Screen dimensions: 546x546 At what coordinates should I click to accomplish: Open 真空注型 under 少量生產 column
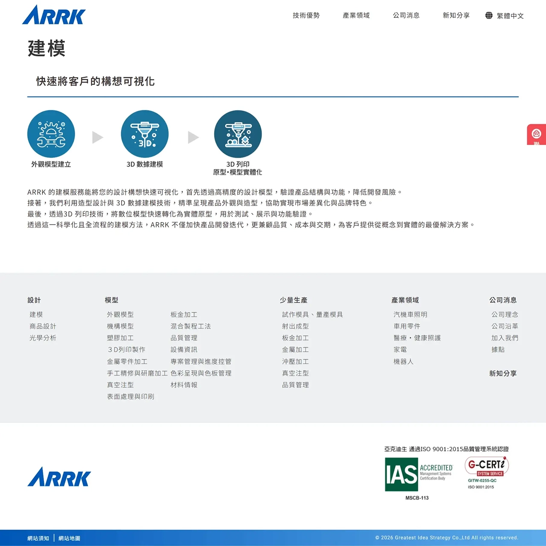tap(296, 373)
